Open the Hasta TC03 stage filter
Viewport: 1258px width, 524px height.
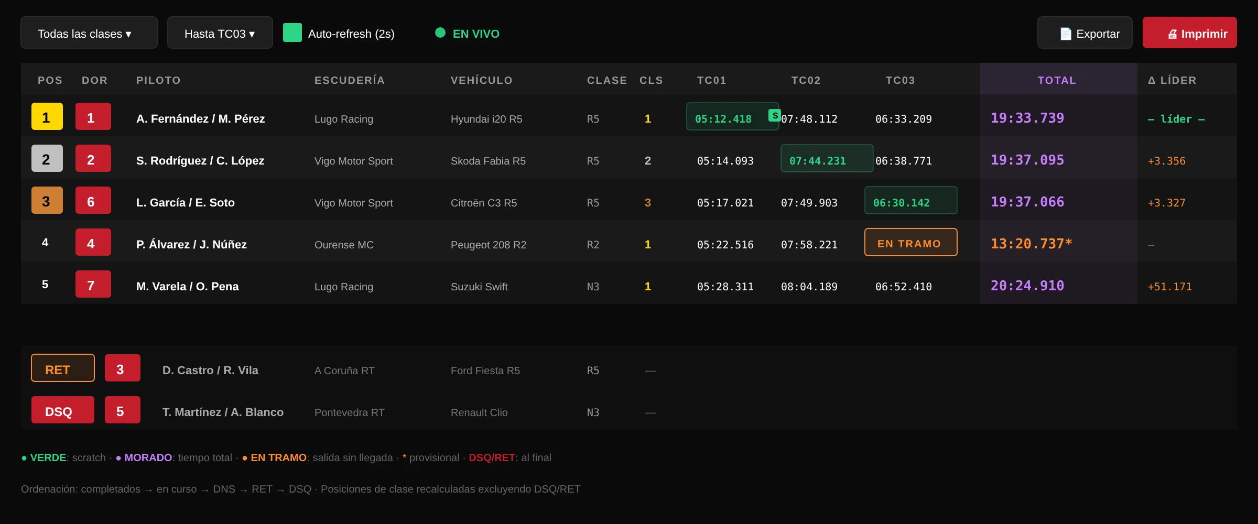pyautogui.click(x=220, y=32)
